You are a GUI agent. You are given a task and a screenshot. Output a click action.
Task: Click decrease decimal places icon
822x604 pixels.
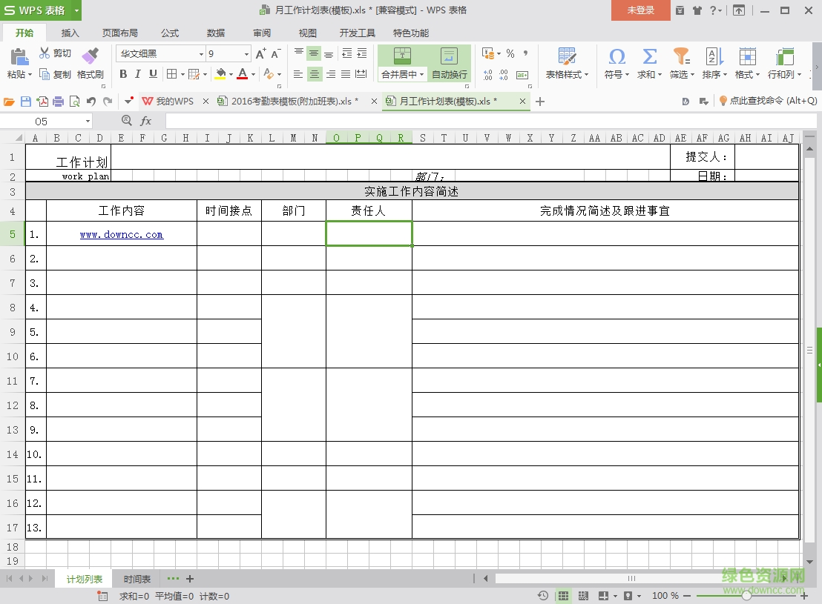click(504, 75)
